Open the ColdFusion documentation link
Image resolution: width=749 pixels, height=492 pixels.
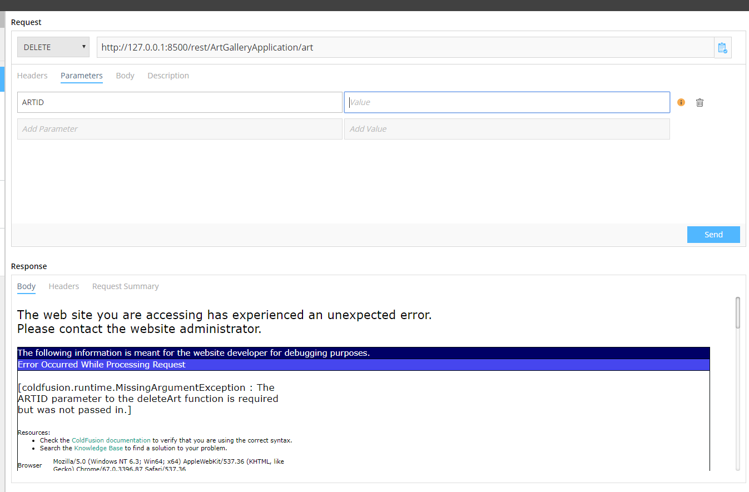pos(111,440)
